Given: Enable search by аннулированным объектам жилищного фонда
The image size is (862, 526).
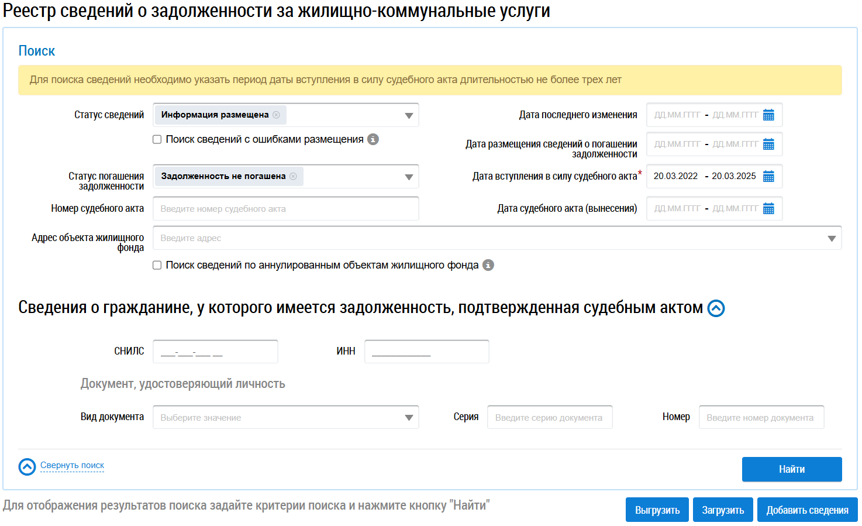Looking at the screenshot, I should (x=157, y=265).
